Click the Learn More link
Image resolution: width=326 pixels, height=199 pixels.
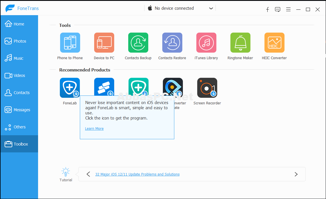pyautogui.click(x=94, y=129)
